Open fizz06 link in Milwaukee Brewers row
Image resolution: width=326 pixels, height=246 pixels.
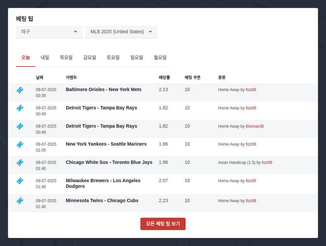tap(251, 181)
